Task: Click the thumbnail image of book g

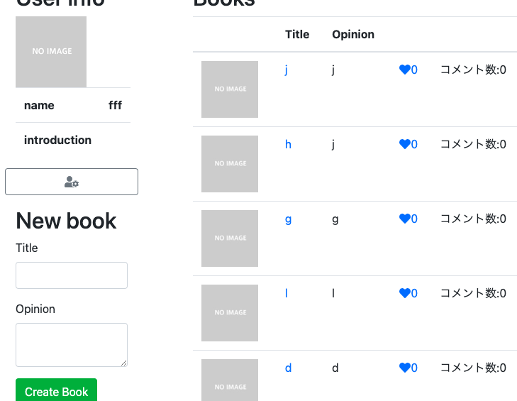Action: (230, 238)
